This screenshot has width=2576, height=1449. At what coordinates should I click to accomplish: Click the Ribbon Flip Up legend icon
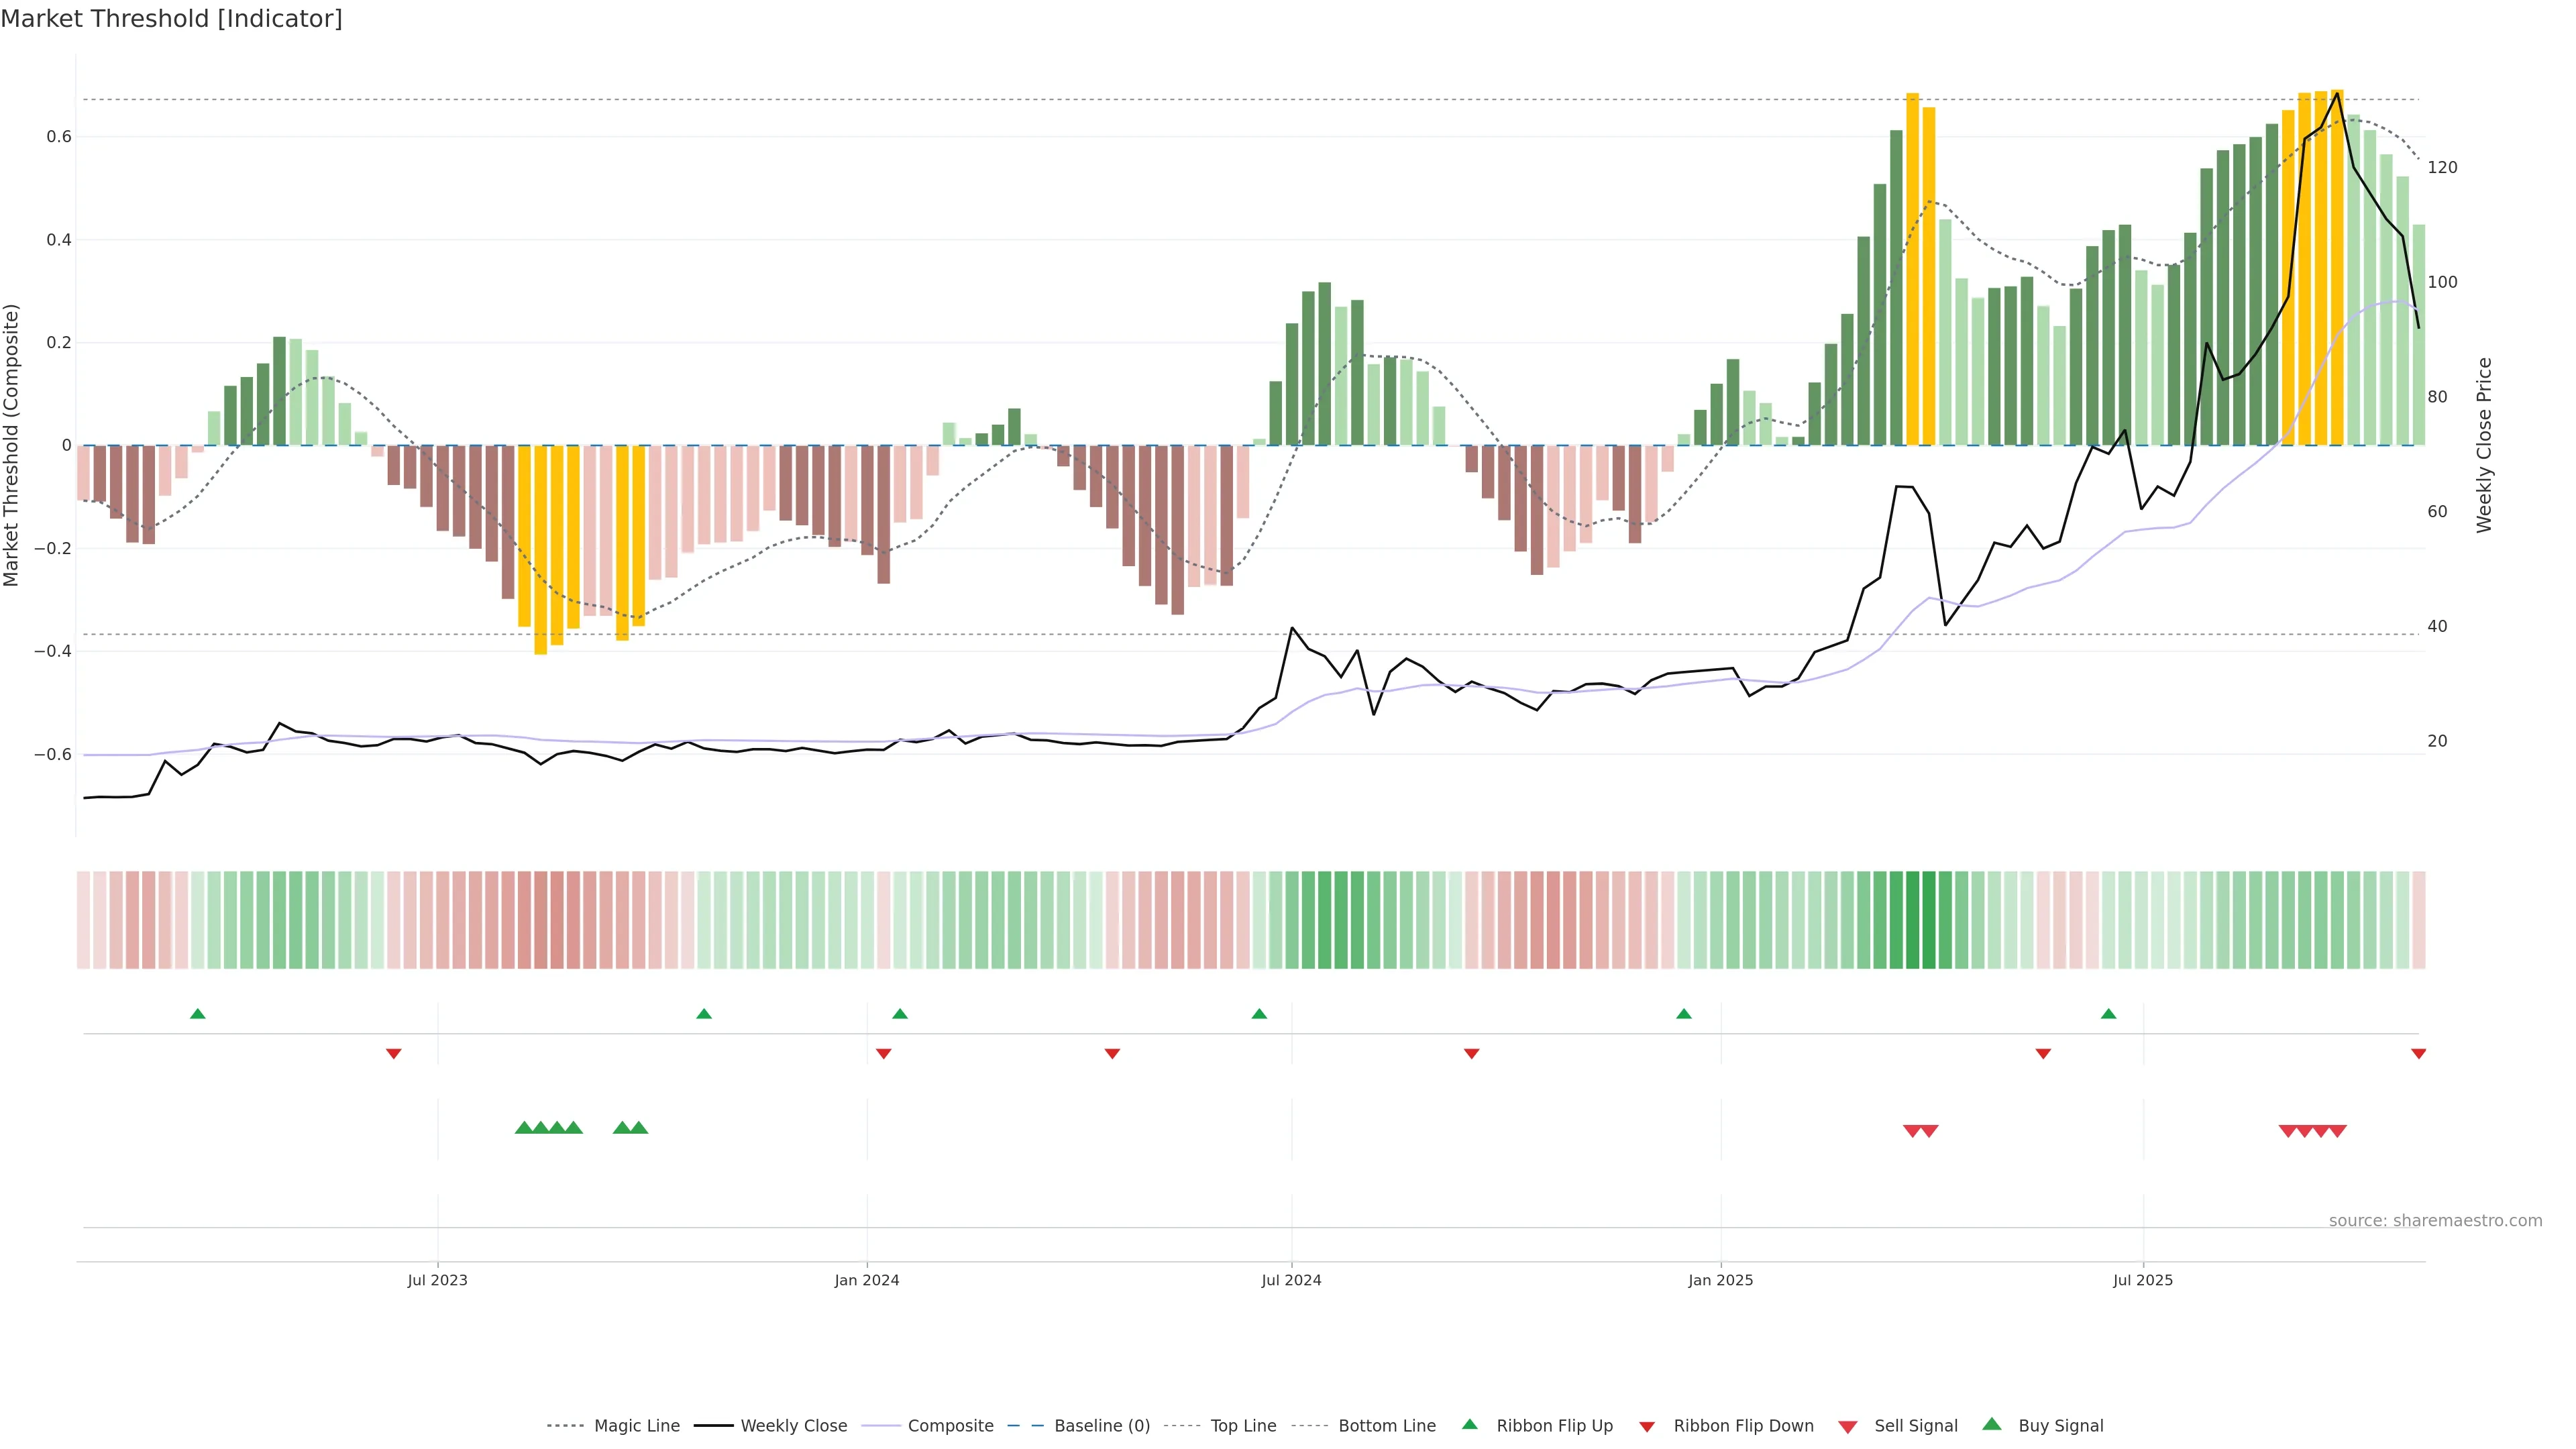[1469, 1424]
